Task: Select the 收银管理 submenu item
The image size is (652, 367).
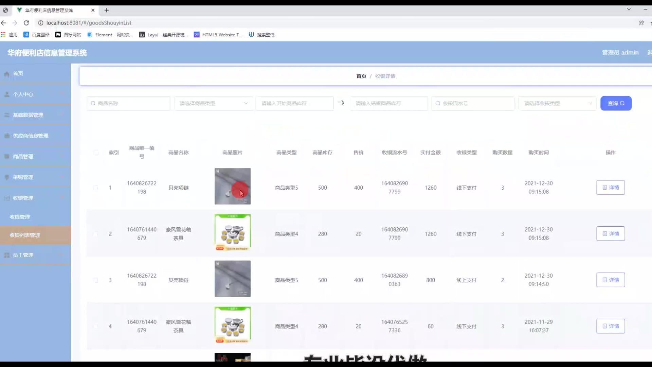Action: tap(20, 217)
